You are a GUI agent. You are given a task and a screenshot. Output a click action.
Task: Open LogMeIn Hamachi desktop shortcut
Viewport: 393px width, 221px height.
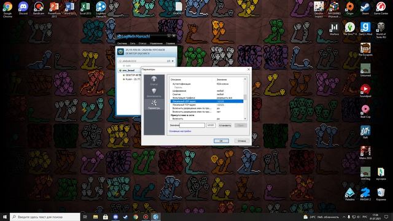[101, 10]
